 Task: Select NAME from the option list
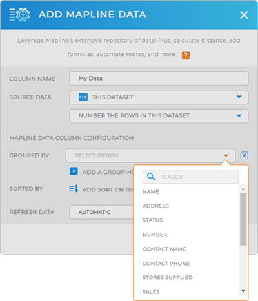(151, 192)
